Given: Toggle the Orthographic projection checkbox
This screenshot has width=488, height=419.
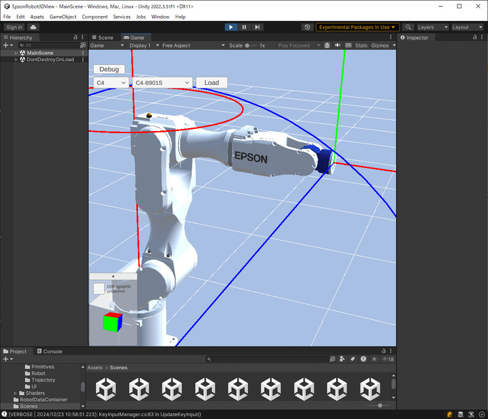Looking at the screenshot, I should tap(99, 289).
